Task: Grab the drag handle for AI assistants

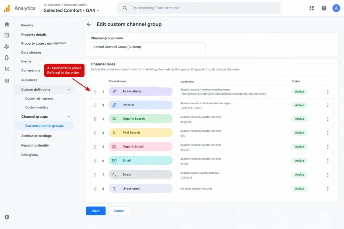Action: point(95,92)
